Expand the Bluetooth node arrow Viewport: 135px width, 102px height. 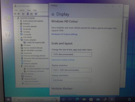19,29
